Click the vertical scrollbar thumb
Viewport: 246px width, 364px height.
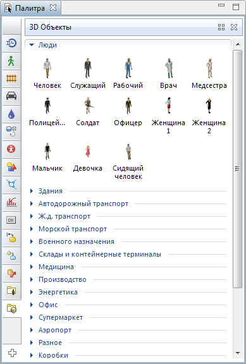(x=237, y=169)
